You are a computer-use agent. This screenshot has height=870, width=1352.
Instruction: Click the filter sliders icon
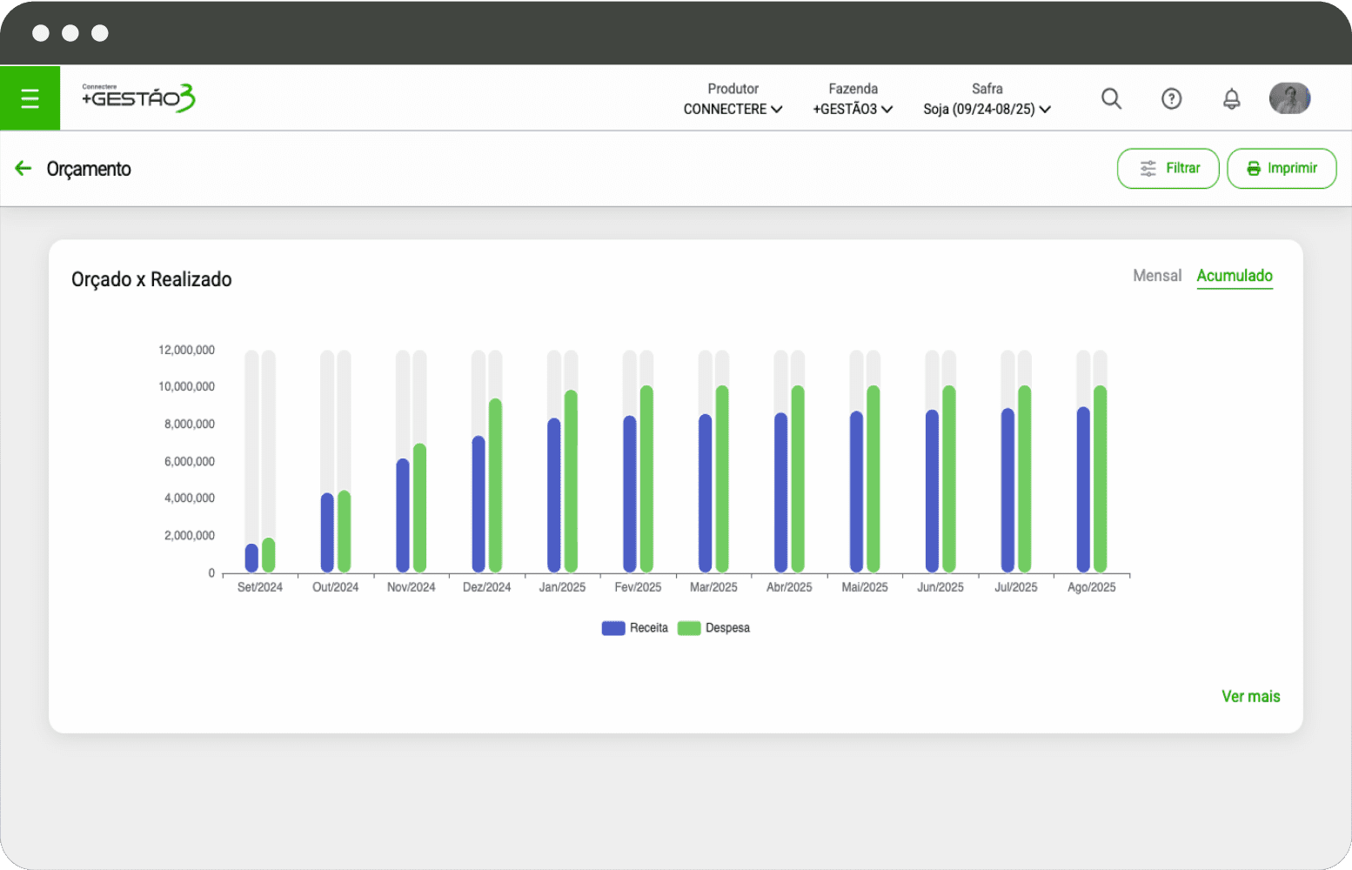(x=1148, y=169)
